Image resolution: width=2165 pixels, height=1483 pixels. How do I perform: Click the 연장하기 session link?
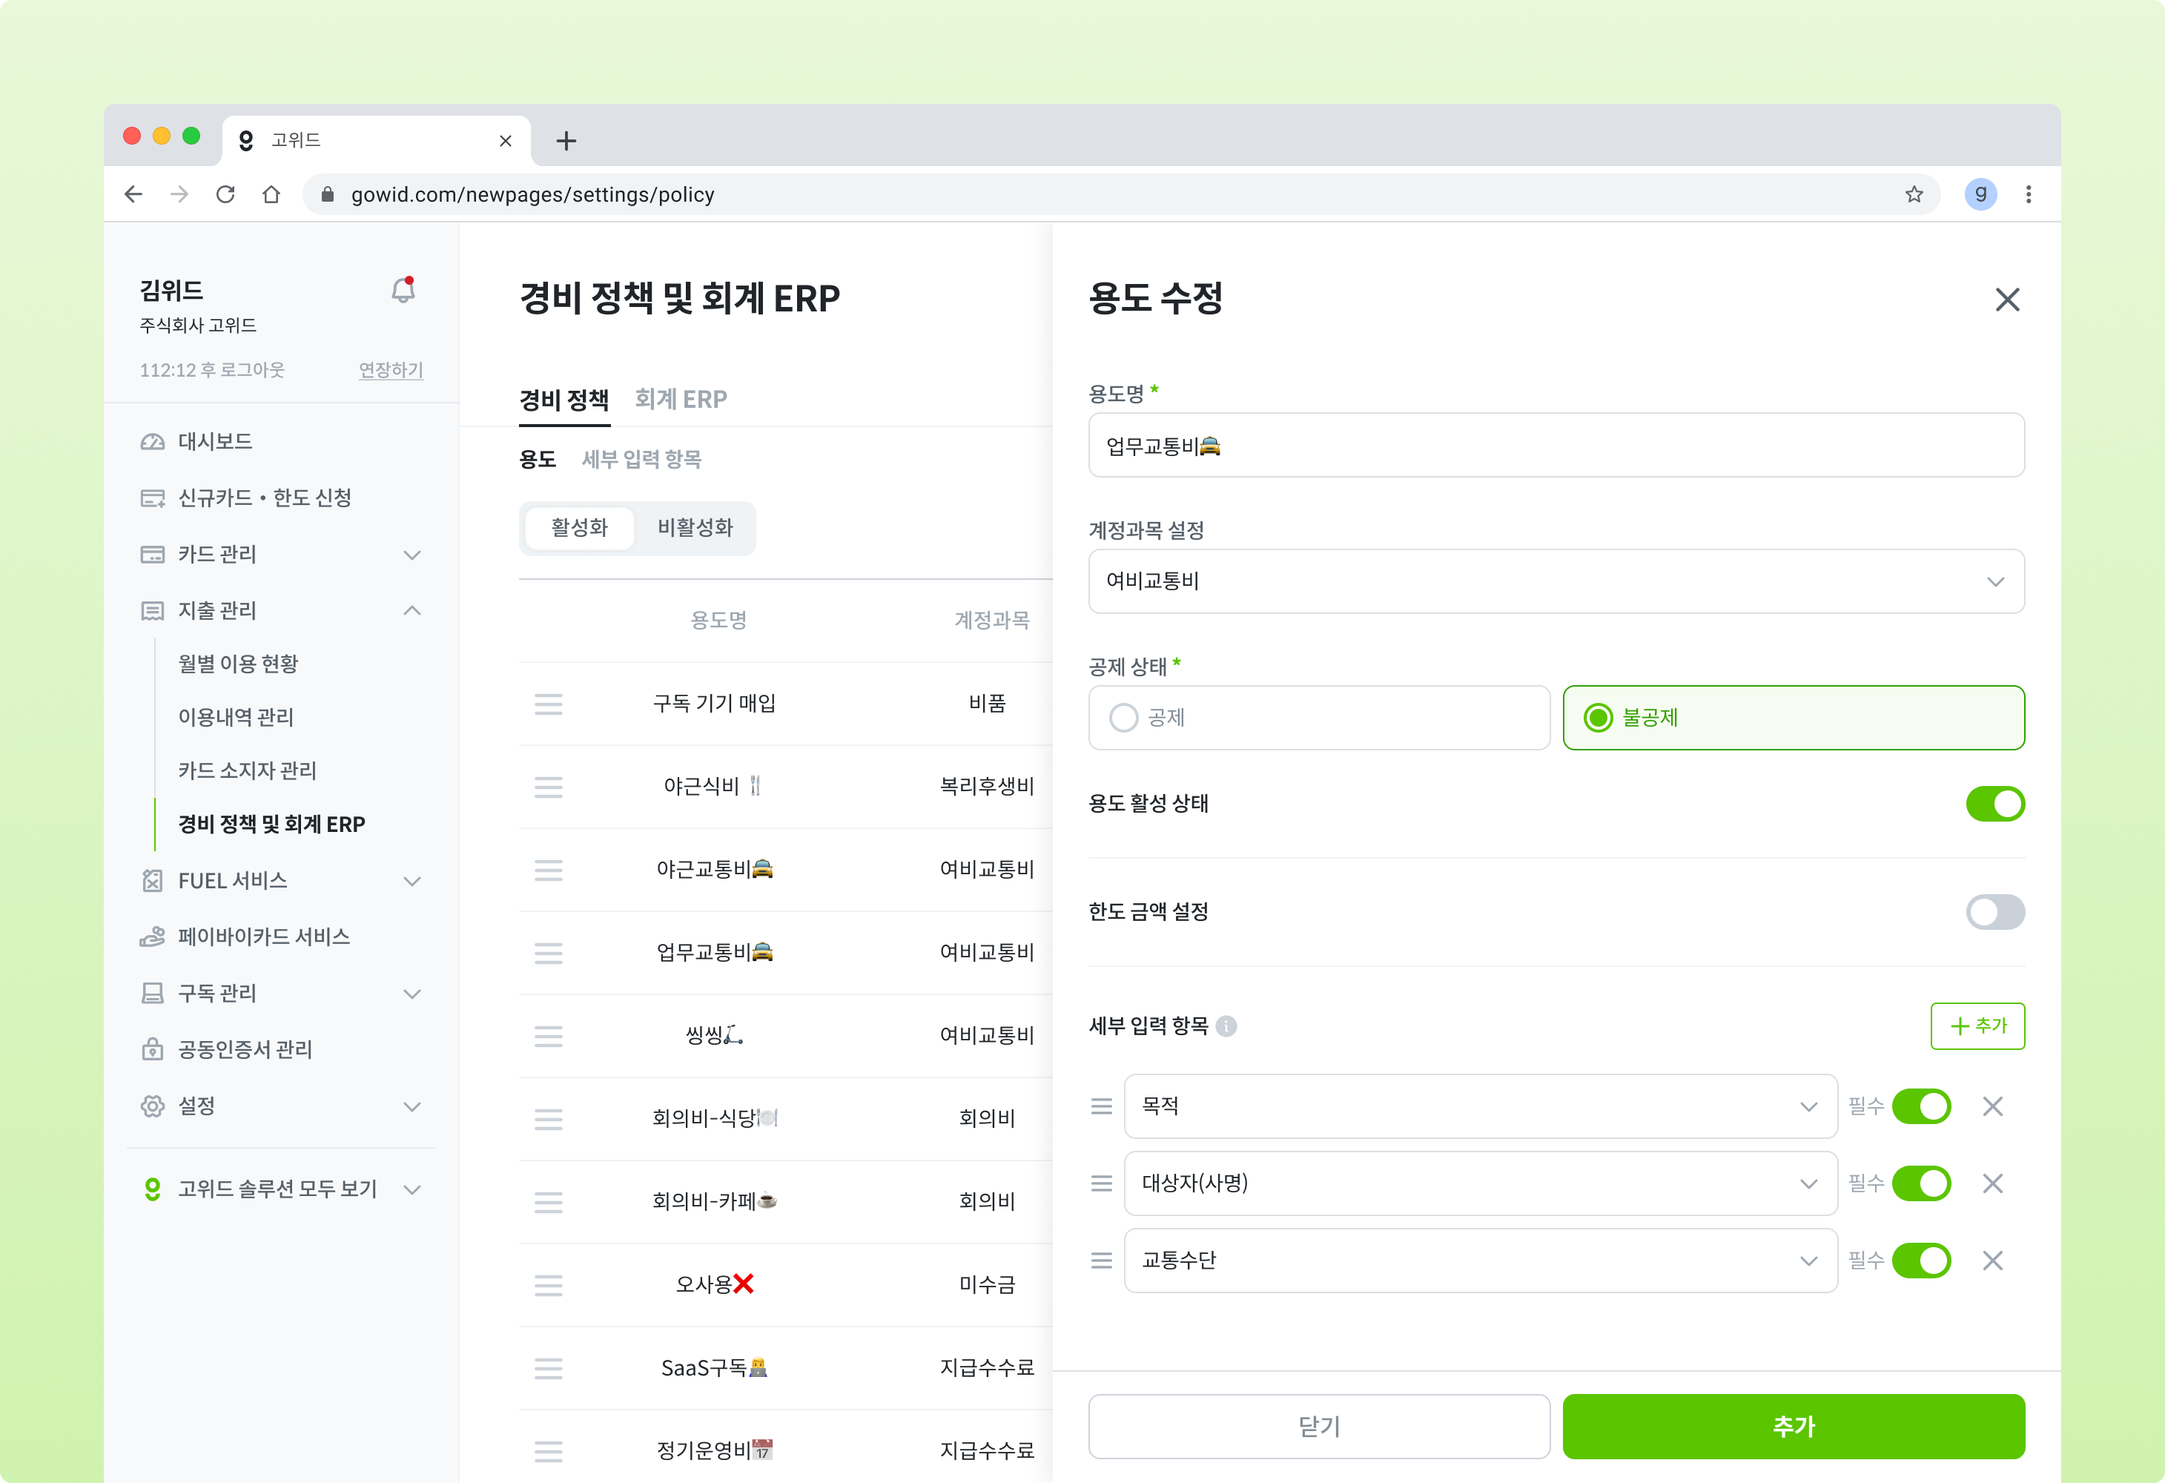click(390, 370)
